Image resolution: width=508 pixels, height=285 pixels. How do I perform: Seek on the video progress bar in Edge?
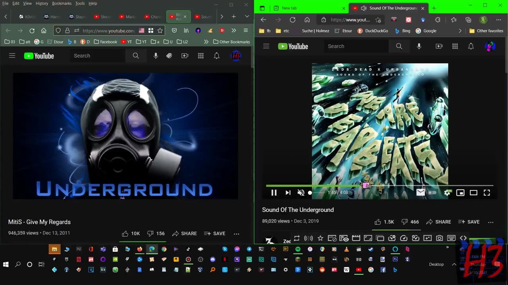point(379,185)
